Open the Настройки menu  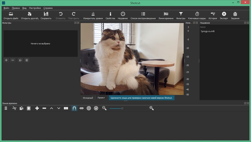[35, 8]
